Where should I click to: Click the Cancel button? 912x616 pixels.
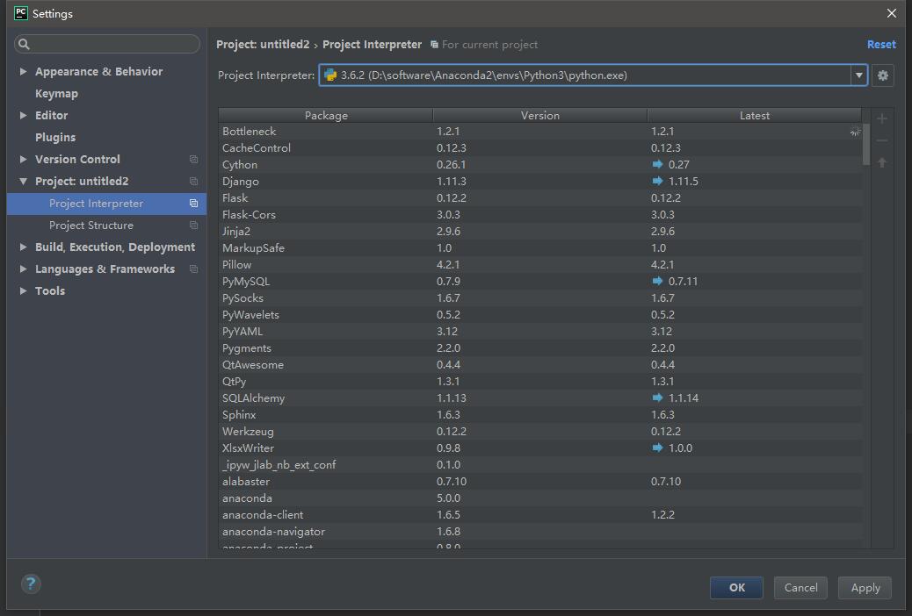coord(800,588)
